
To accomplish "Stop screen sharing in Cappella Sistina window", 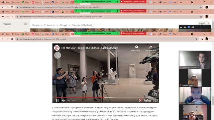I will (x=133, y=1).
